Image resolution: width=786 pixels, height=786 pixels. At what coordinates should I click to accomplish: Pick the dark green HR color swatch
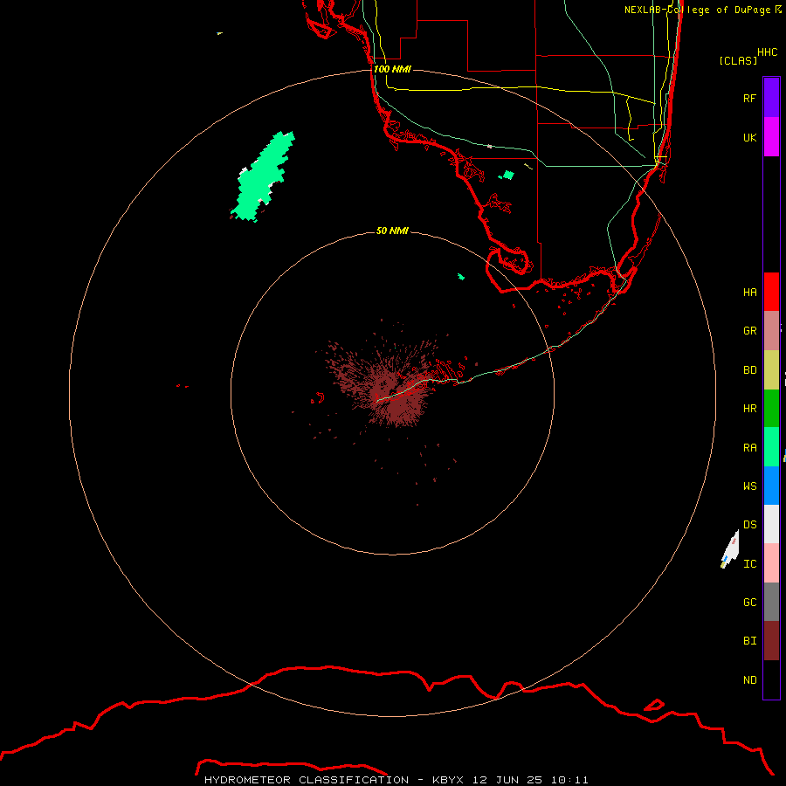coord(771,408)
